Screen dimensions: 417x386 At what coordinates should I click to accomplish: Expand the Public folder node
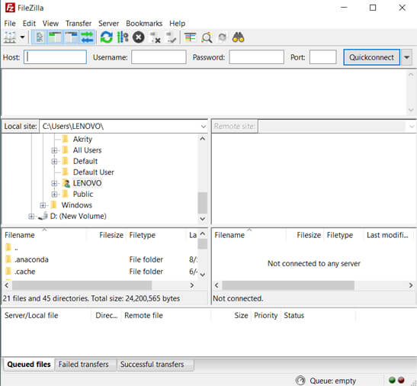point(54,195)
